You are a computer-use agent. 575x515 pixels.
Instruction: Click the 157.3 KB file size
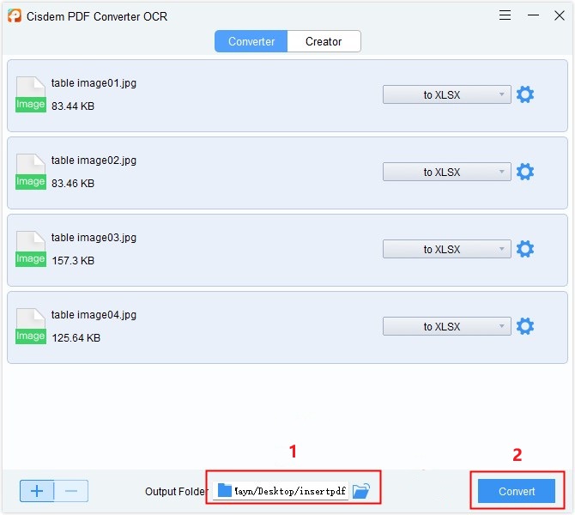coord(73,260)
